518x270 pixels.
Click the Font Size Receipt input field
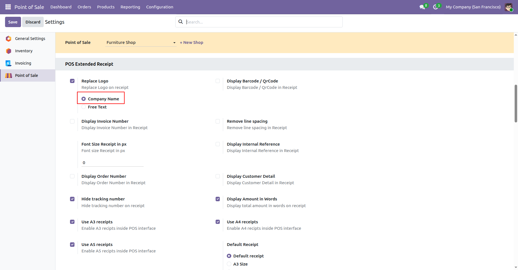coord(112,163)
